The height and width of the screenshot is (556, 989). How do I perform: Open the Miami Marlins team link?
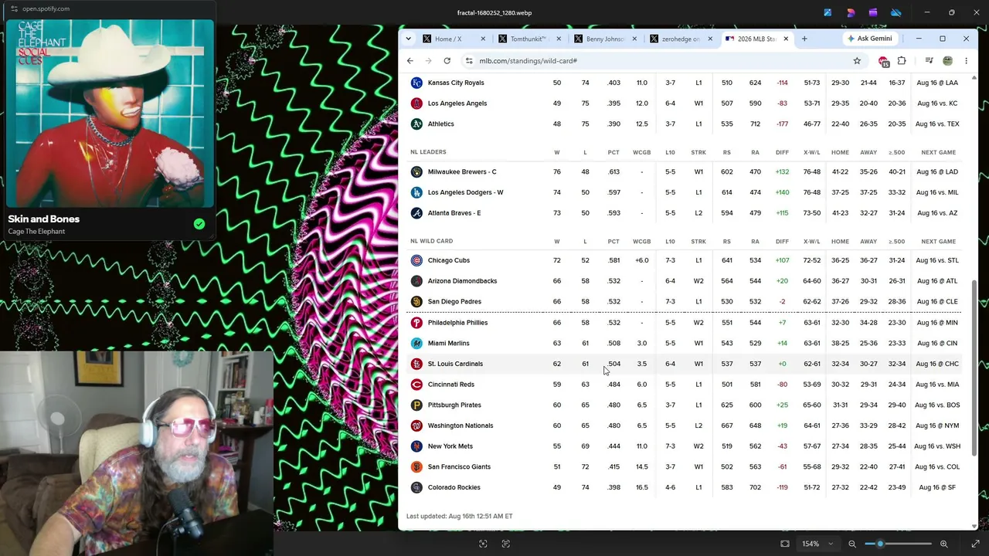449,344
